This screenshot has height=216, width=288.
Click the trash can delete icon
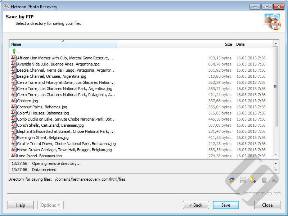[x=264, y=180]
